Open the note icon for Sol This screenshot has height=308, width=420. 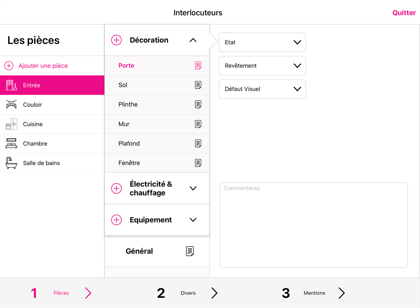pos(198,85)
